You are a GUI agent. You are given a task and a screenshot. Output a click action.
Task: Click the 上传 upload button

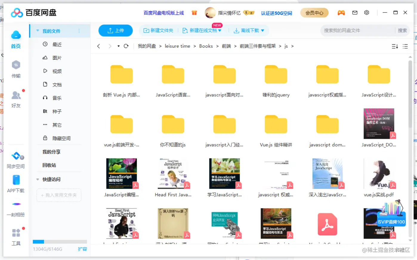[115, 30]
